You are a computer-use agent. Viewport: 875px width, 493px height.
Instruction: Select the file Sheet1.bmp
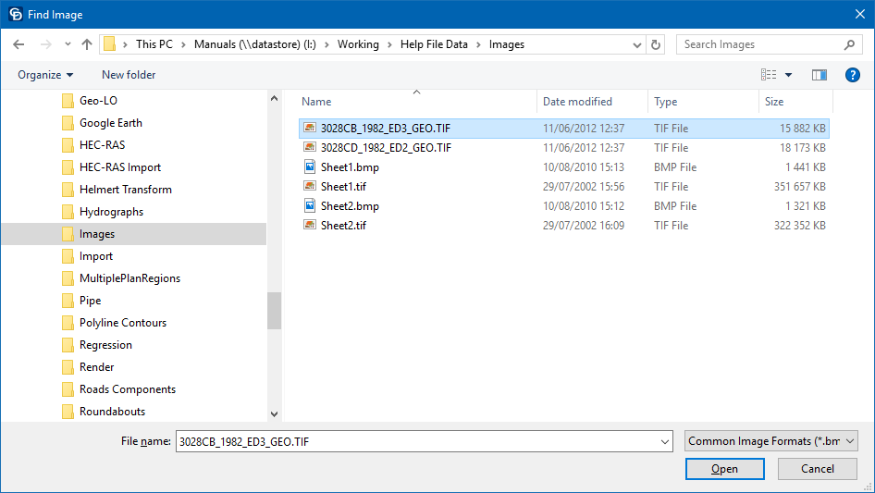click(x=564, y=167)
